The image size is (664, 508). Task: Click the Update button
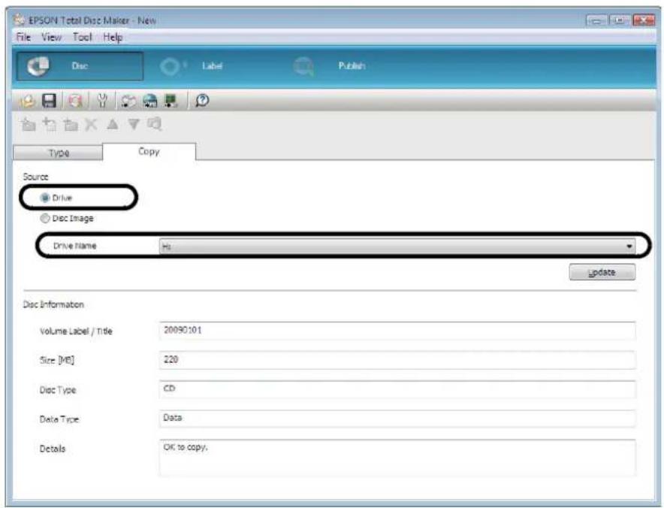coord(602,272)
